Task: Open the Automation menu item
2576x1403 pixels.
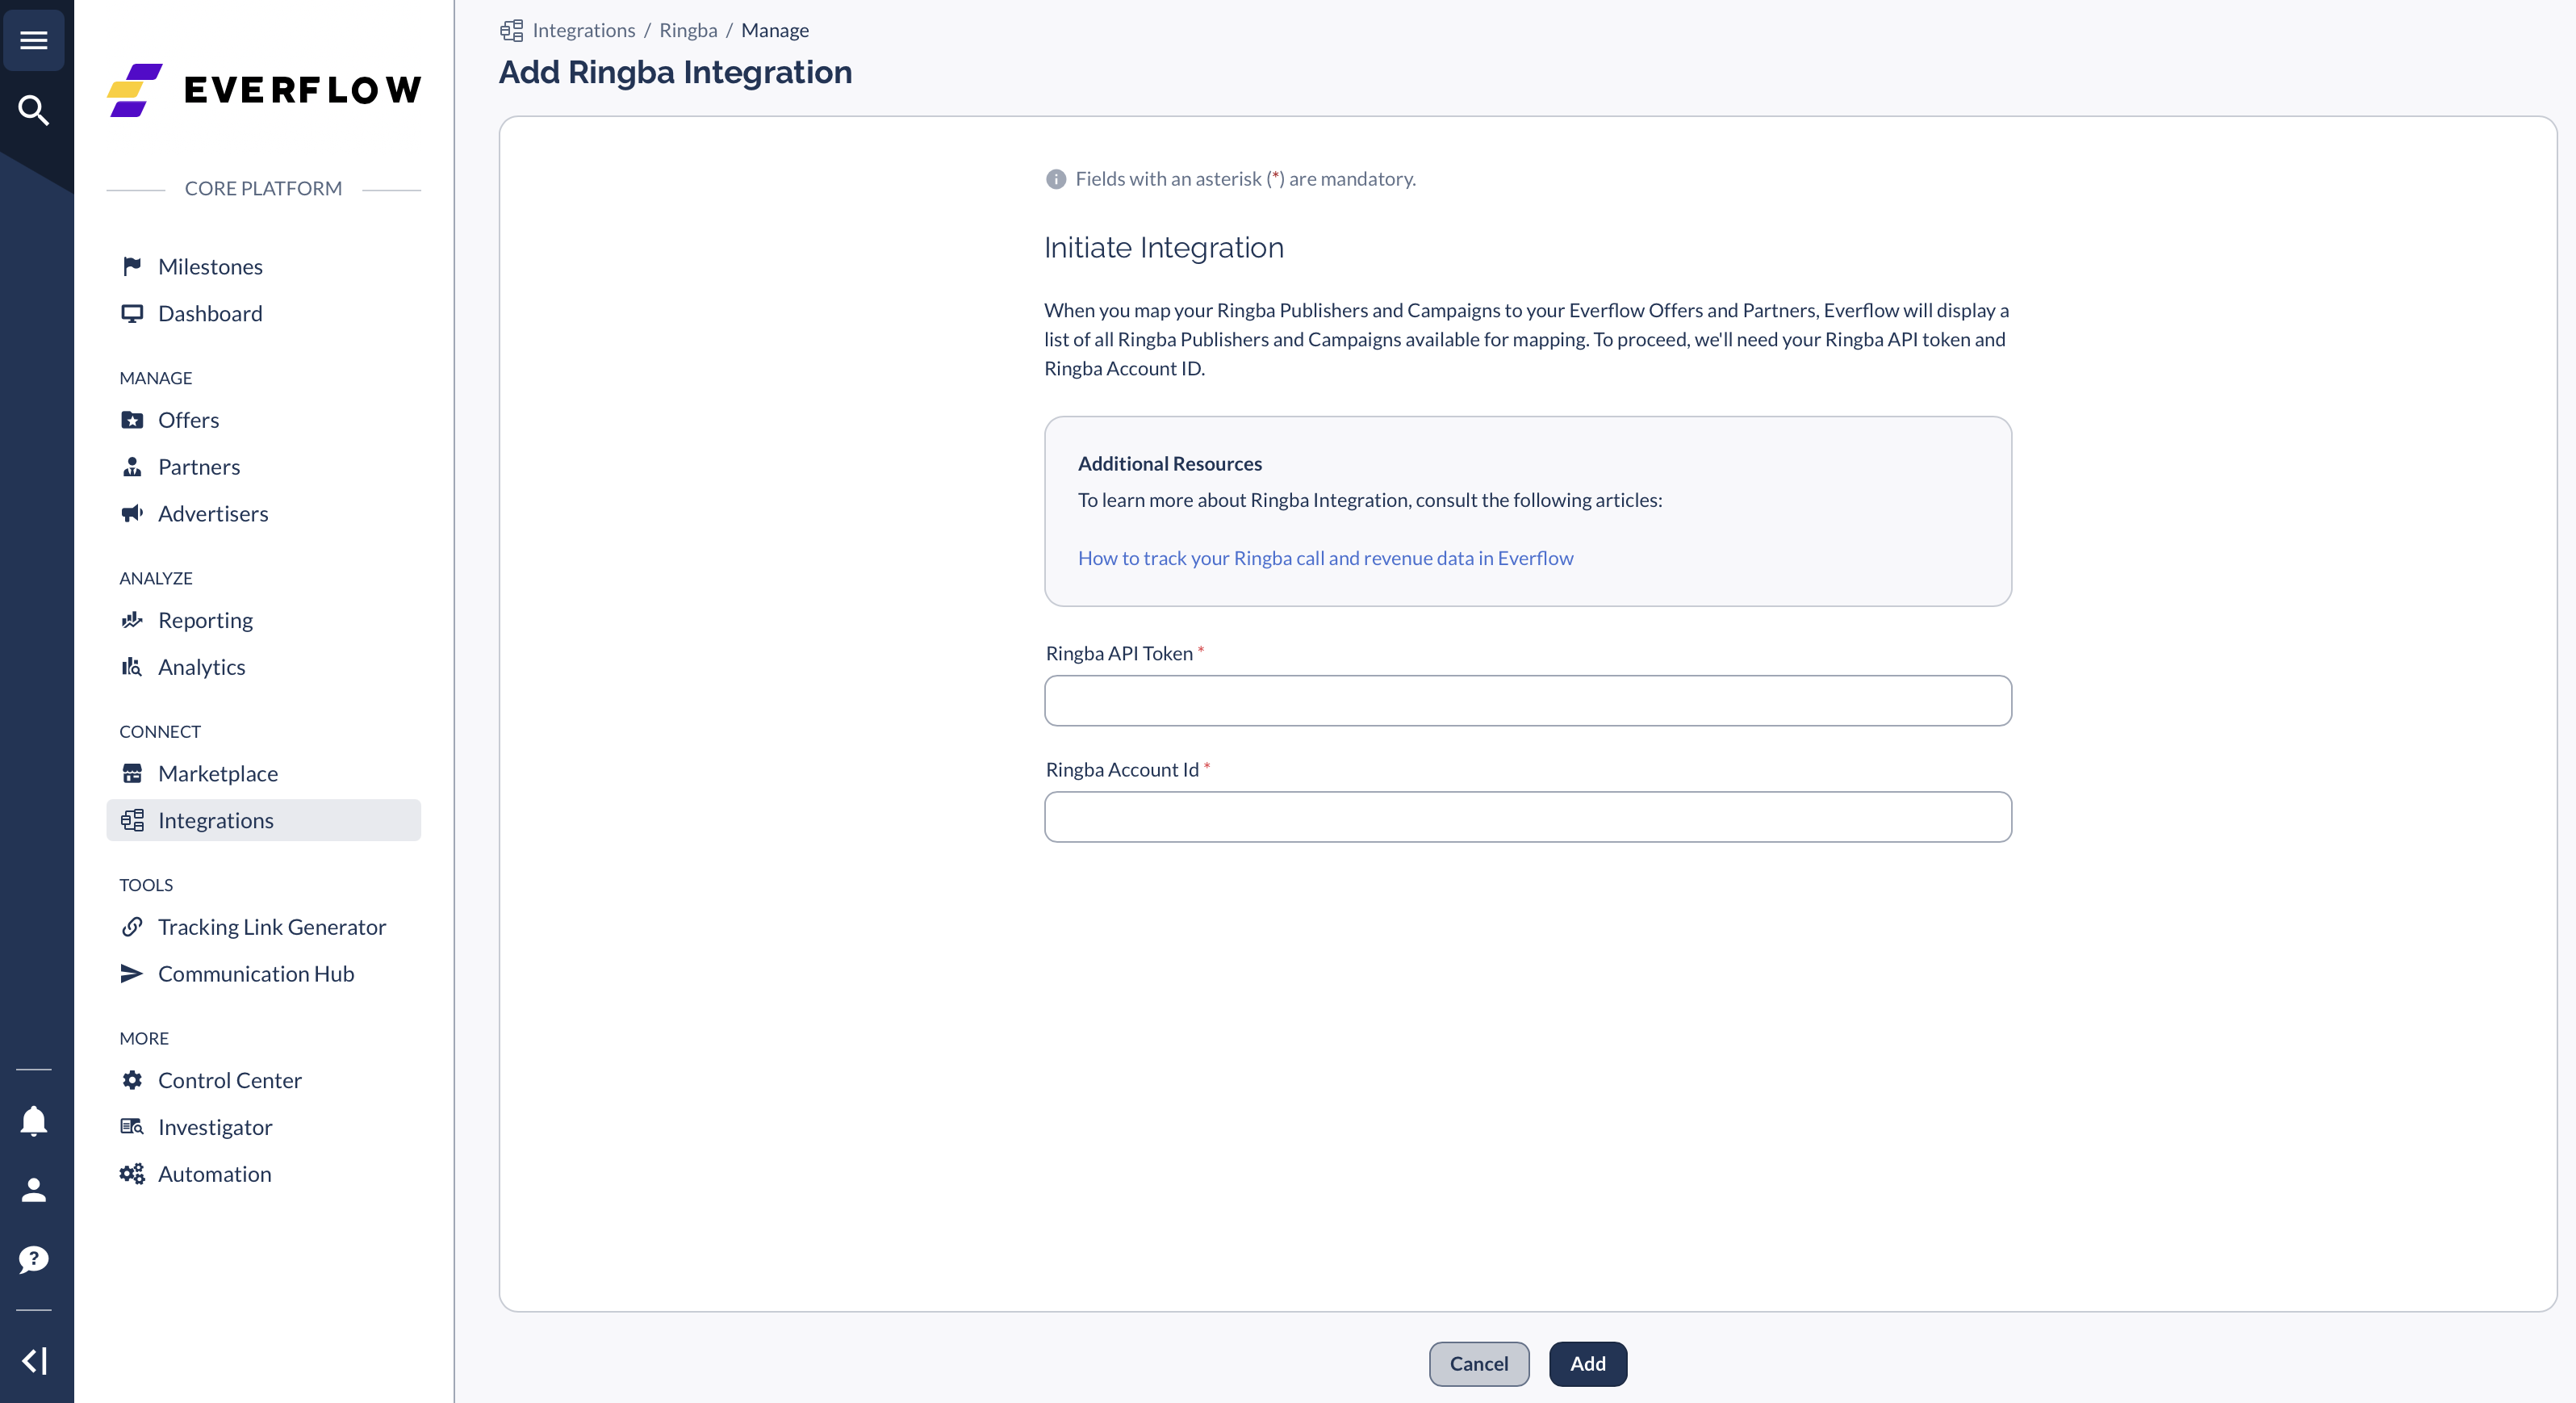Action: click(x=214, y=1174)
